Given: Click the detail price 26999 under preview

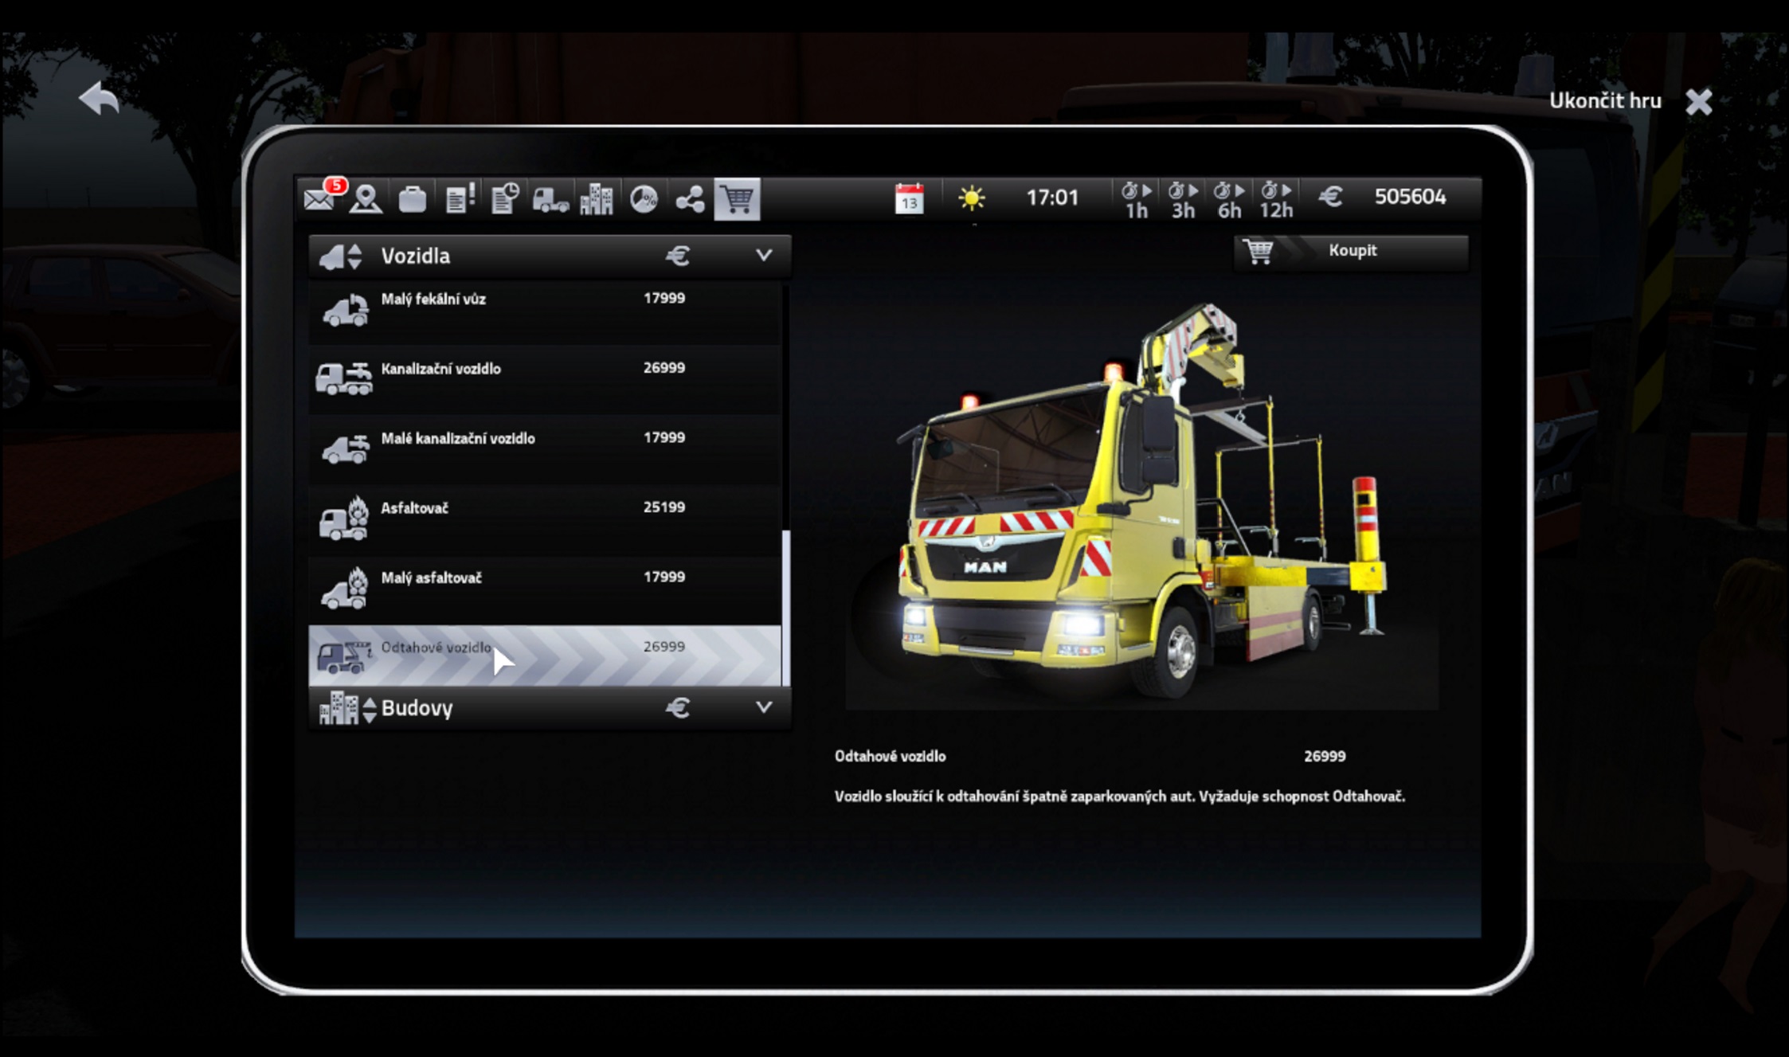Looking at the screenshot, I should [1325, 756].
